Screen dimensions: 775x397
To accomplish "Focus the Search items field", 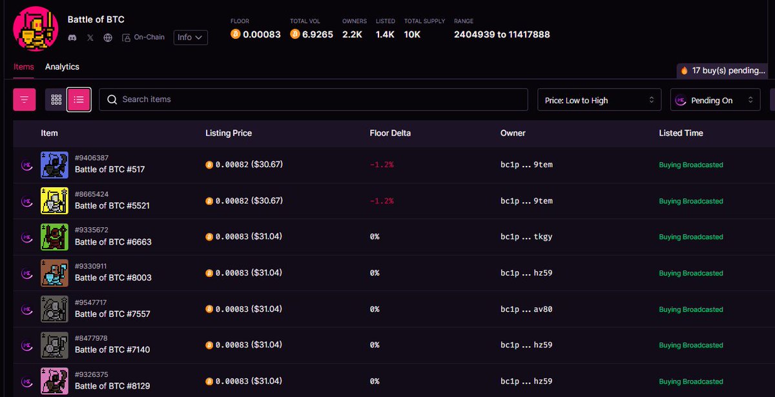I will coord(313,99).
